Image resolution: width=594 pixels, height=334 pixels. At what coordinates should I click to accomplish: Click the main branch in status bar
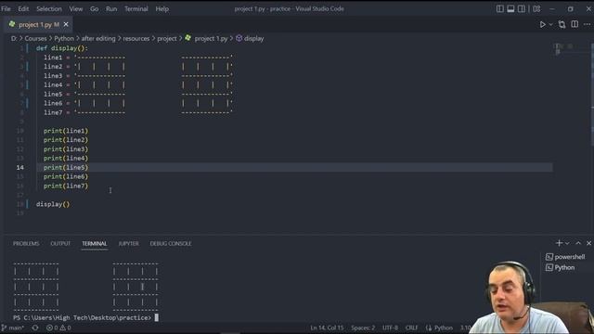[13, 328]
